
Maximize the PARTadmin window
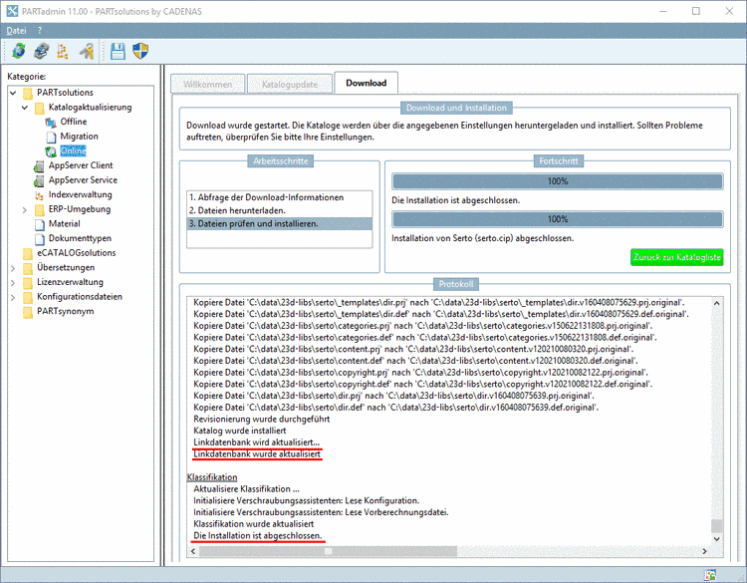pyautogui.click(x=696, y=11)
